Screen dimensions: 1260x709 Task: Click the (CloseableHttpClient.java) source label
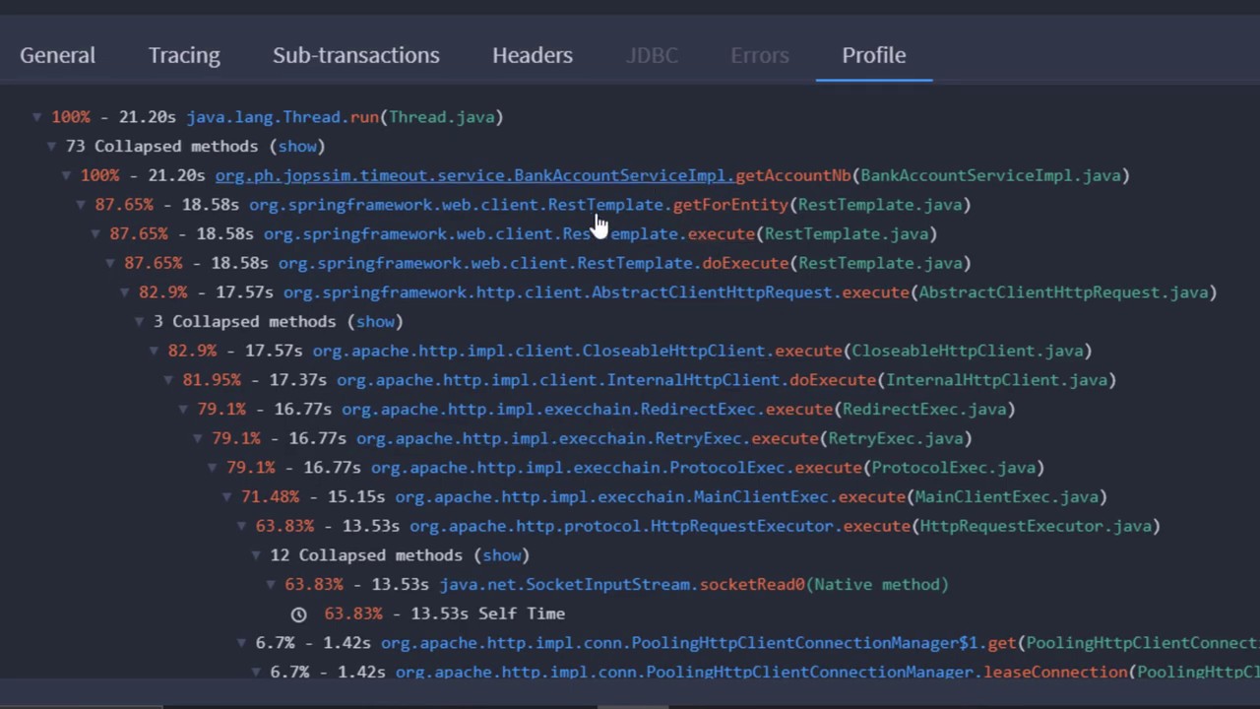967,351
